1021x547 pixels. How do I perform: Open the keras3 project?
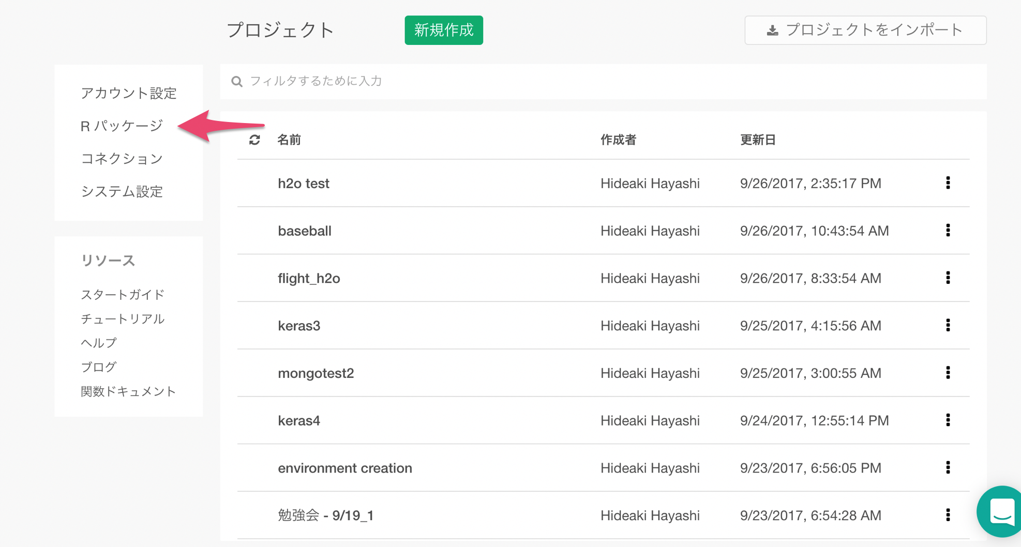pos(299,326)
